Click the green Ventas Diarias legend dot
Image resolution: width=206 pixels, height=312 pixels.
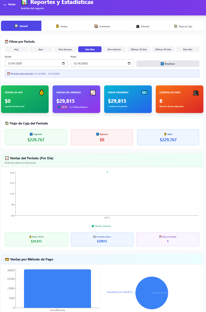tap(93, 226)
